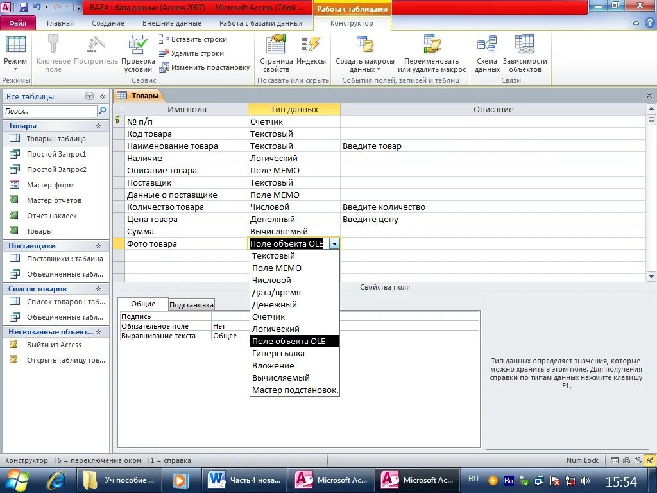Collapse the navigation pane with double chevron
This screenshot has height=493, width=657.
tap(103, 96)
